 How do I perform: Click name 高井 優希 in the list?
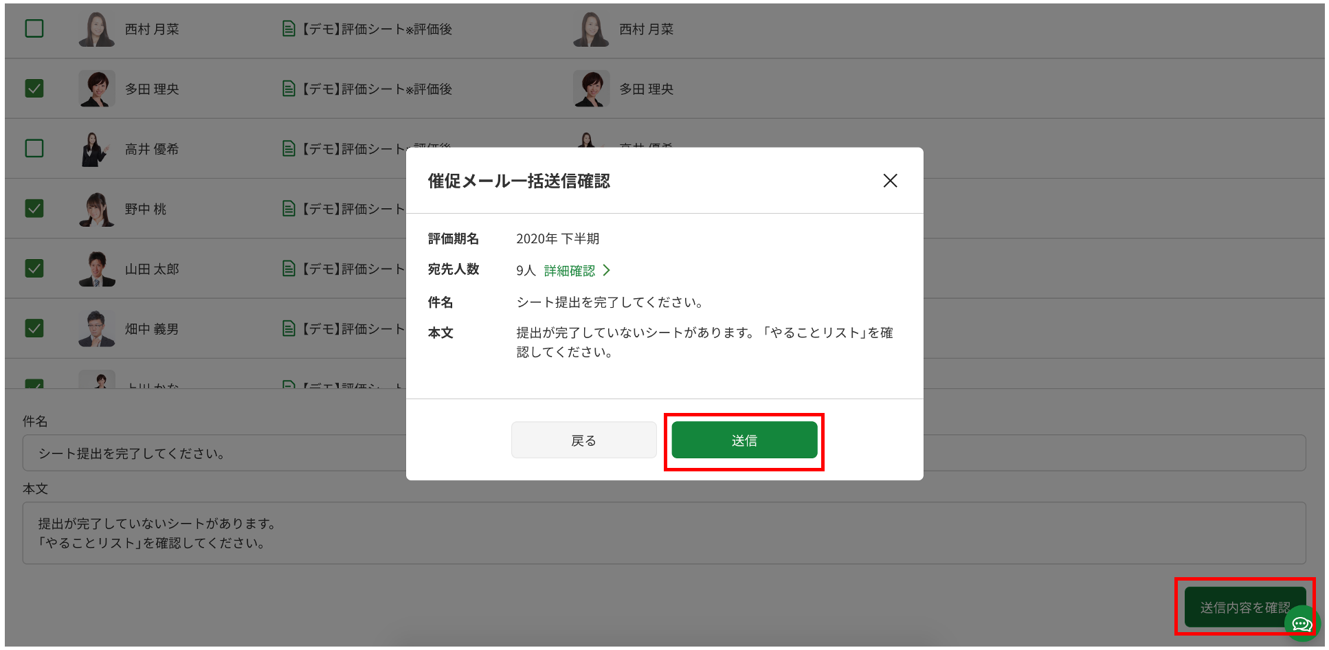point(152,148)
